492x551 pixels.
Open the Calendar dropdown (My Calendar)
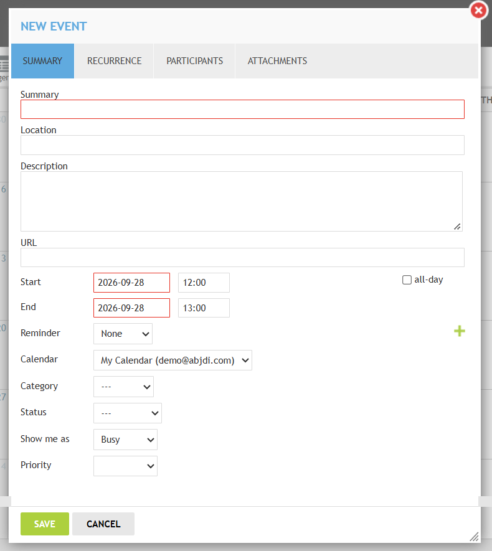173,360
